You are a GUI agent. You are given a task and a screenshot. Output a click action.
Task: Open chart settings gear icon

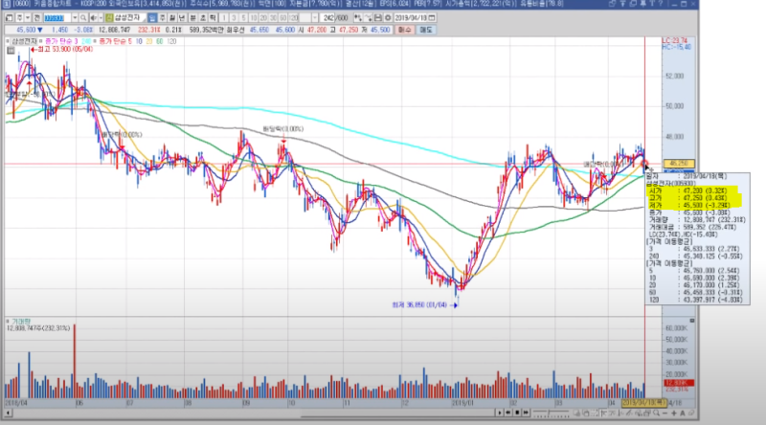[389, 17]
